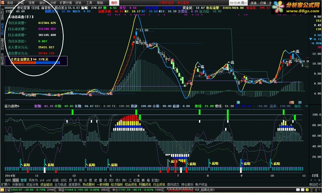Open the 主力轨迹 tab

[x=60, y=184]
